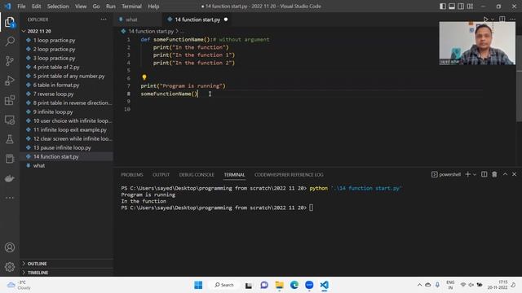Open Microsoft Edge from taskbar
Image resolution: width=522 pixels, height=293 pixels.
294,285
